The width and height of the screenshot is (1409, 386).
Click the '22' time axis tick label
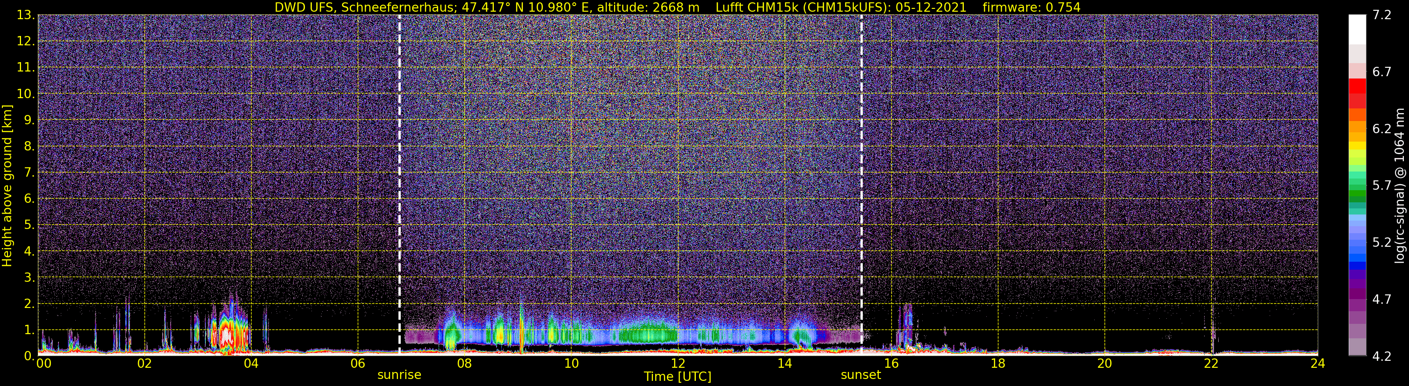[1211, 364]
